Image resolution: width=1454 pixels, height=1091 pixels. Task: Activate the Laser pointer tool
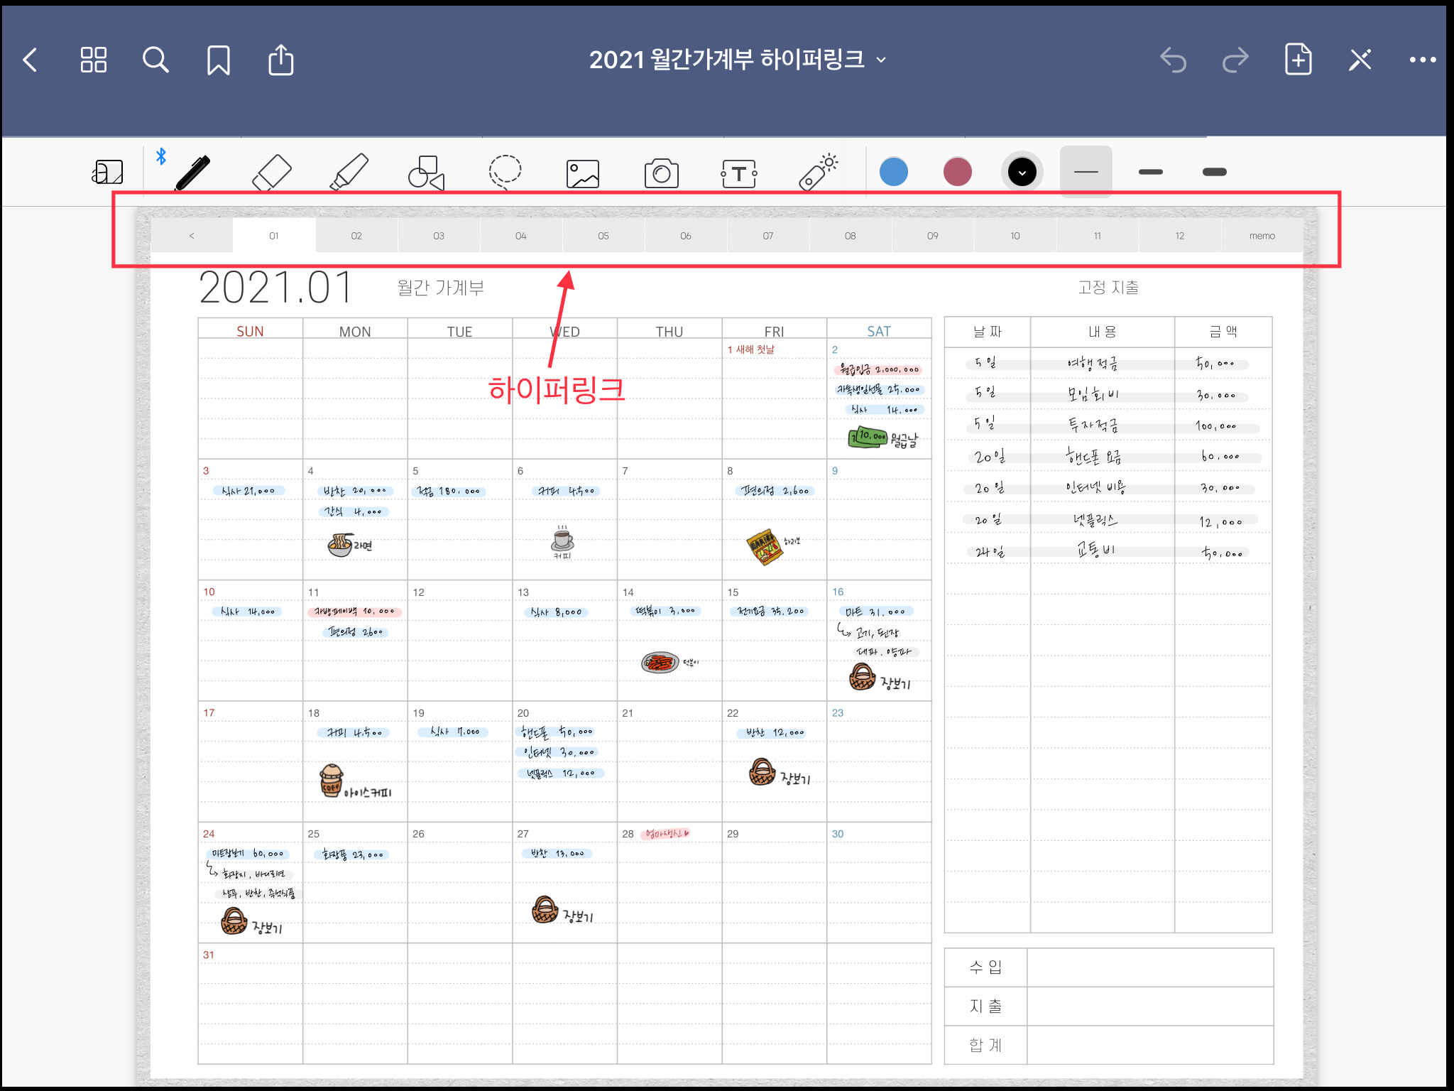click(818, 173)
